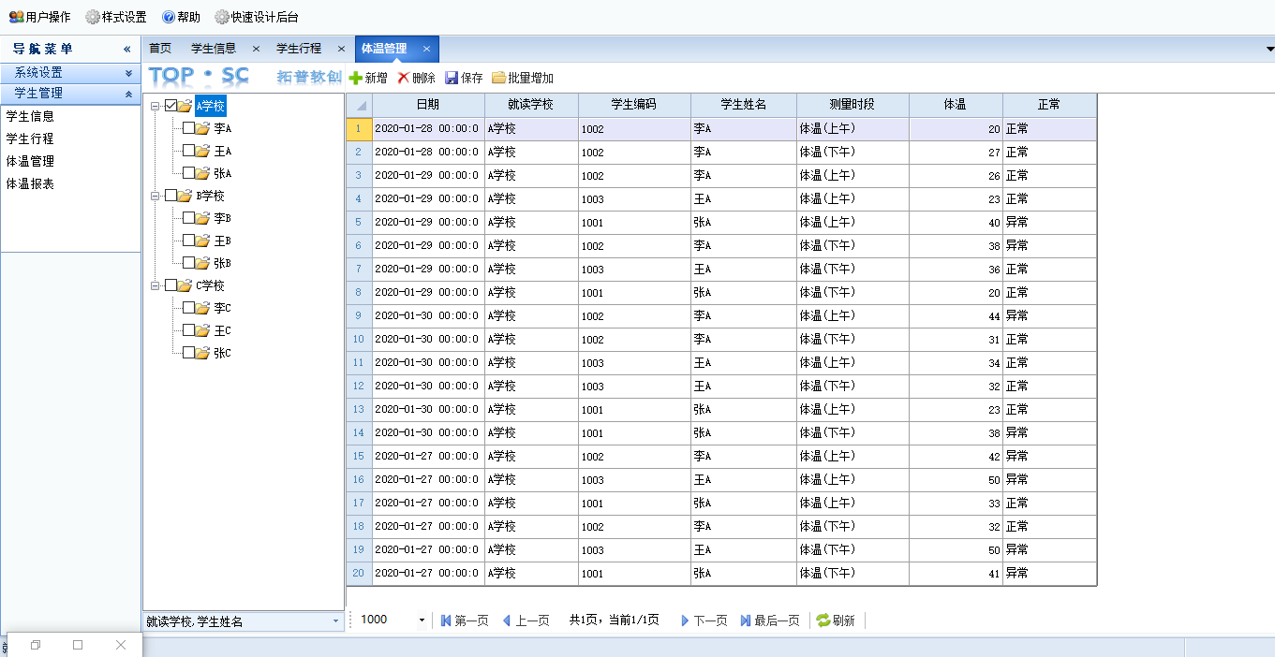The width and height of the screenshot is (1275, 657).
Task: Go to 下一页 next page
Action: click(x=704, y=620)
